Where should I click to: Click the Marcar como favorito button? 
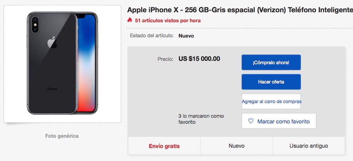[x=279, y=121]
